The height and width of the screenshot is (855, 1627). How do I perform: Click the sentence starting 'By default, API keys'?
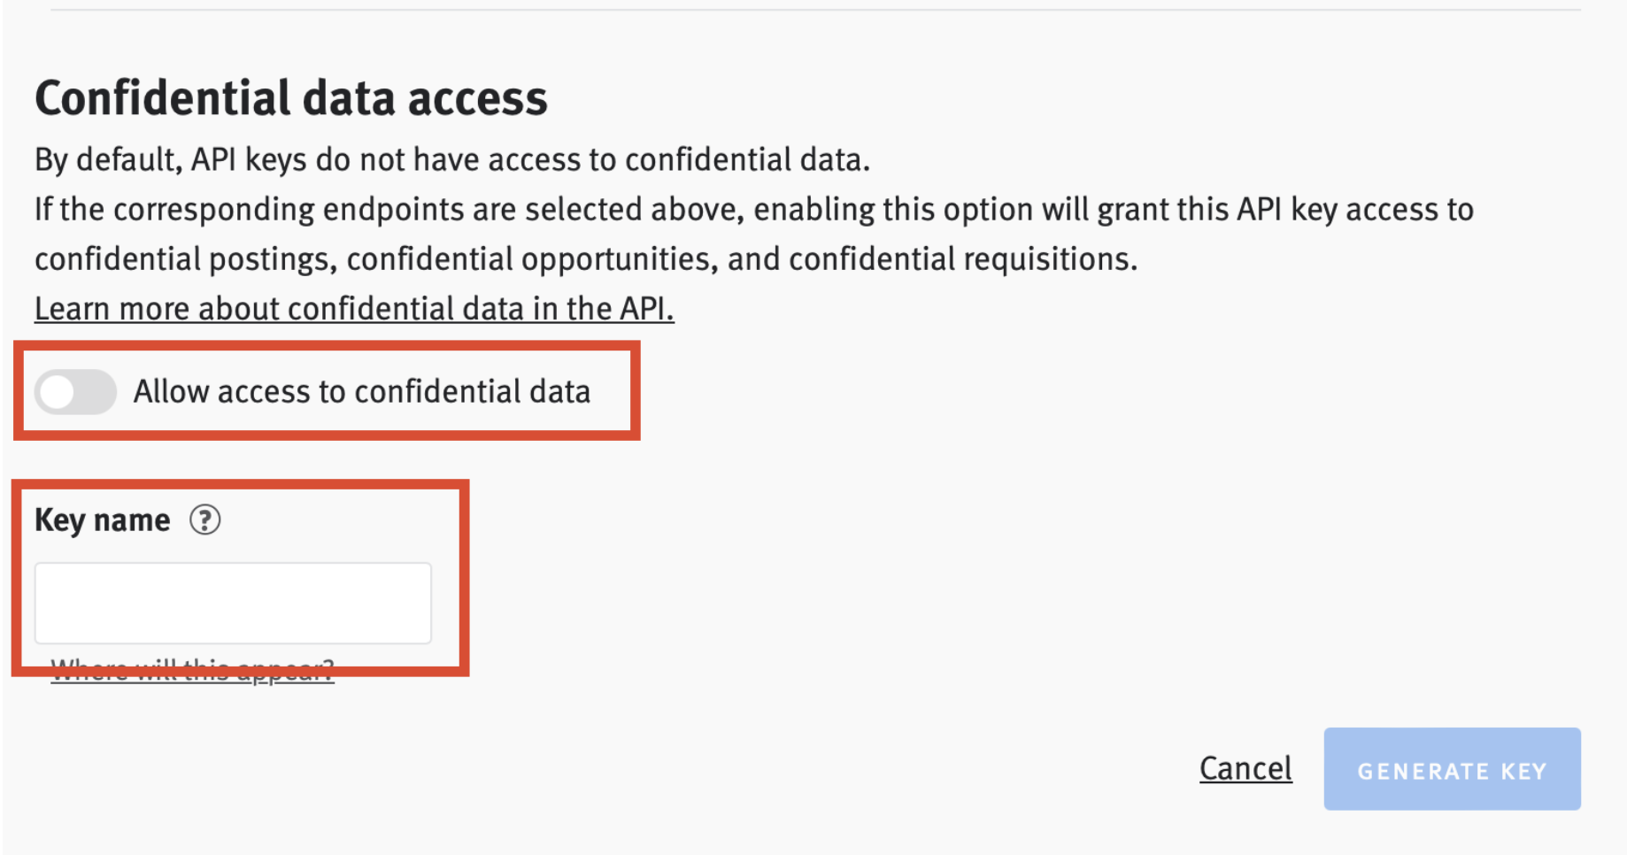(x=452, y=160)
